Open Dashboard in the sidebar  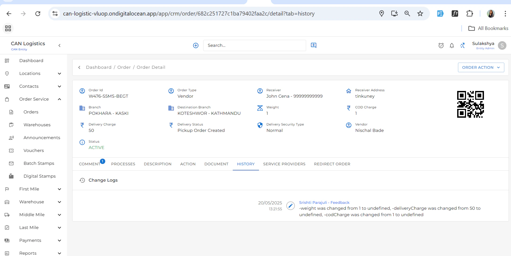tap(33, 61)
